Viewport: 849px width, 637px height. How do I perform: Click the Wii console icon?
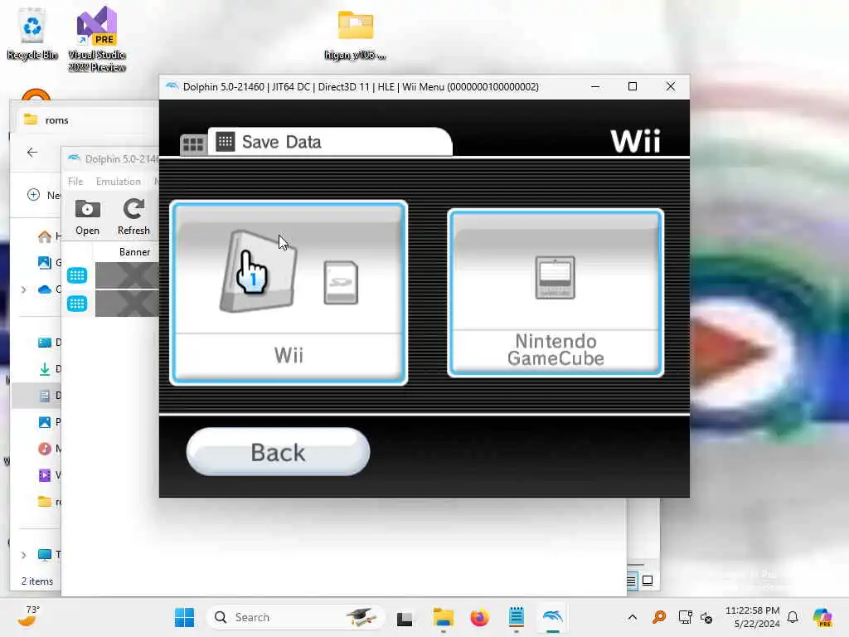(259, 271)
